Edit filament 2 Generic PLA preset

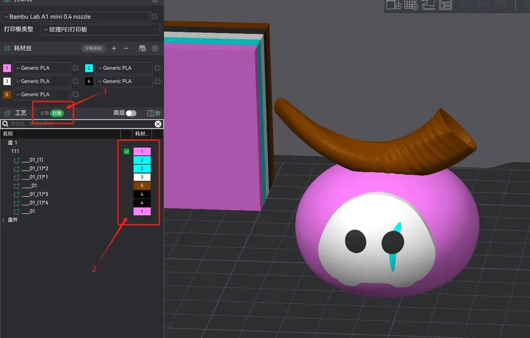point(157,68)
